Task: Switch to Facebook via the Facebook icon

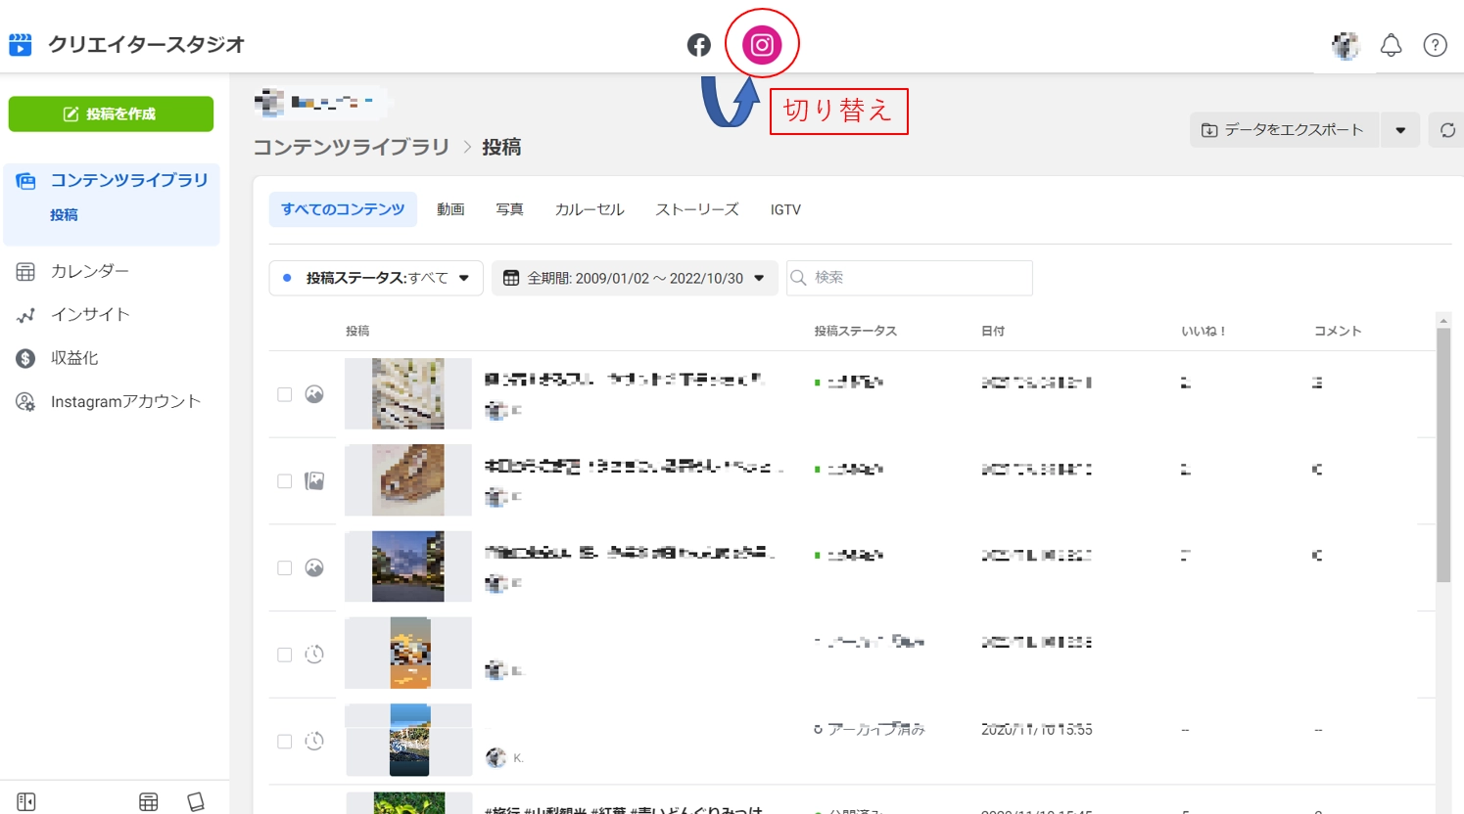Action: (x=698, y=45)
